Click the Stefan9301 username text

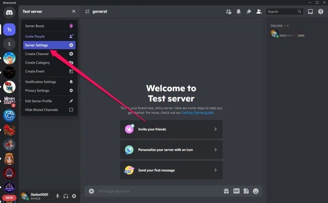[39, 194]
